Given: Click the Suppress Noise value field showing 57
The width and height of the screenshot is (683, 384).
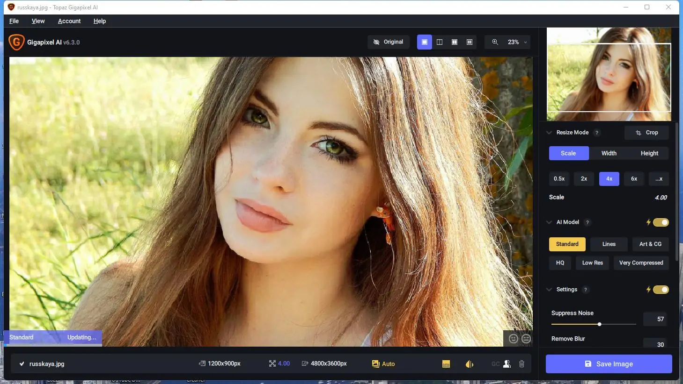Looking at the screenshot, I should tap(656, 319).
